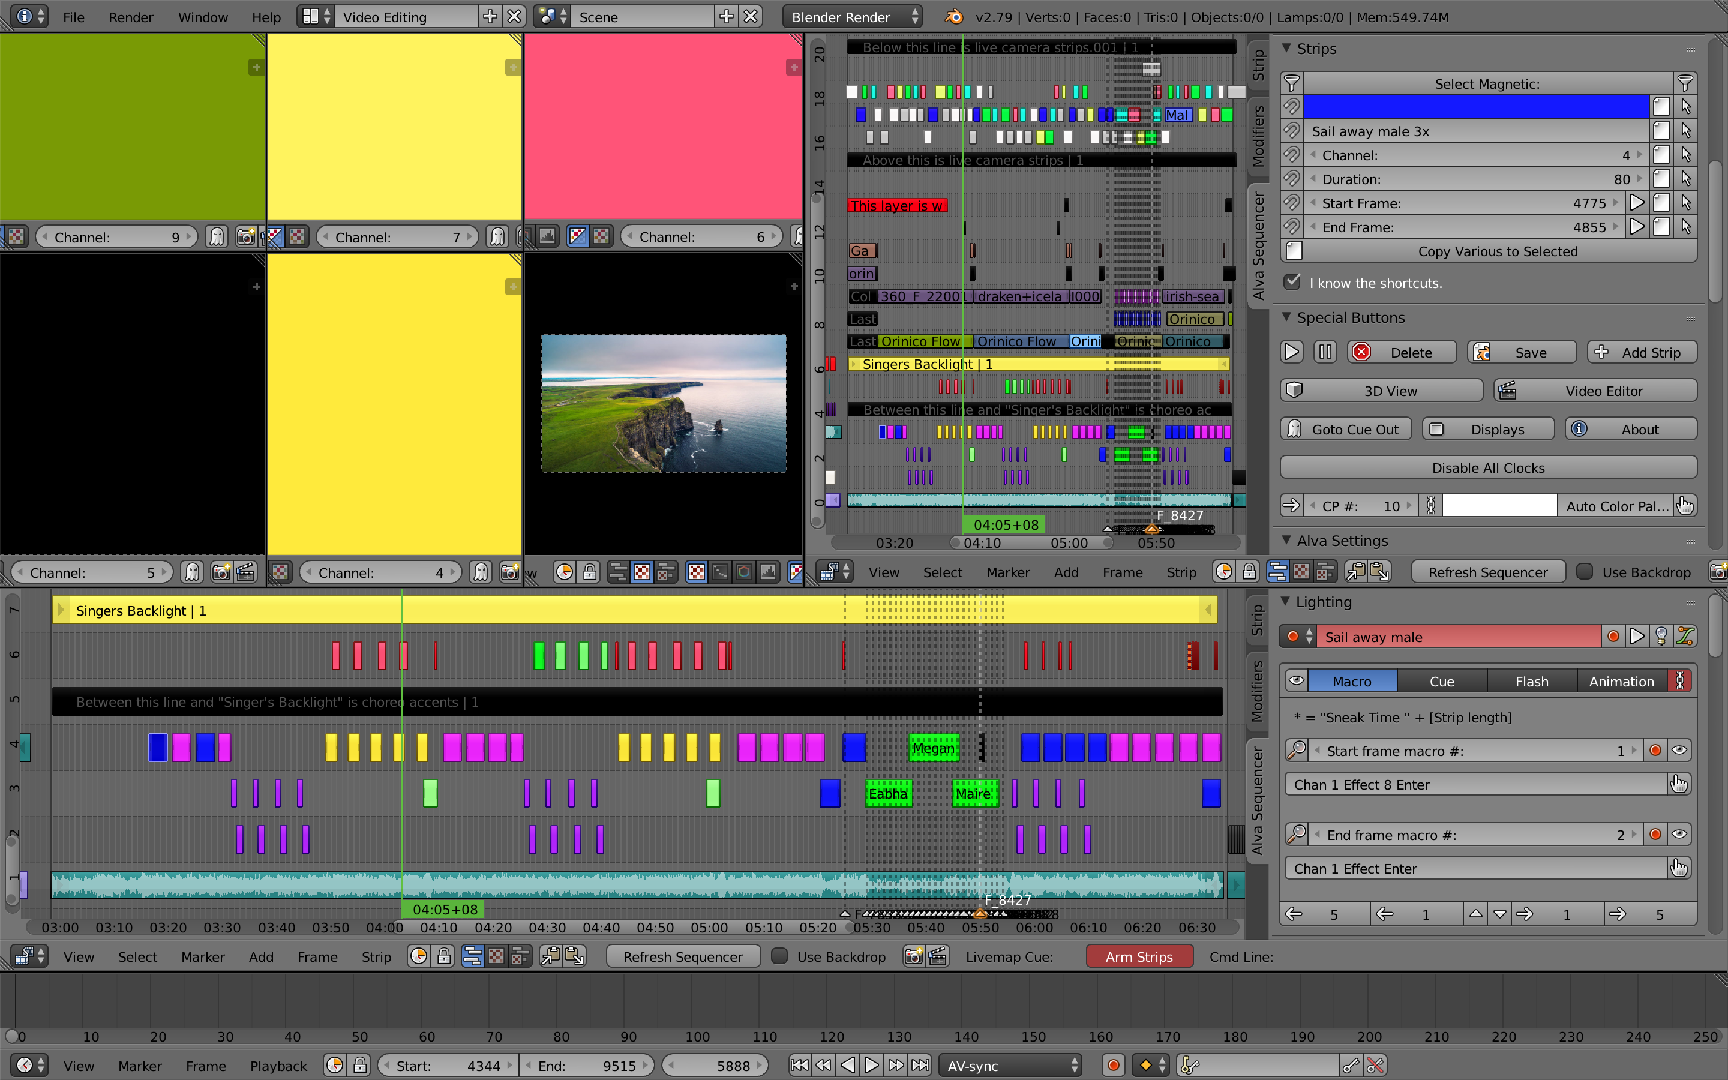Image resolution: width=1728 pixels, height=1080 pixels.
Task: Jump to last frame playback icon
Action: tap(920, 1065)
